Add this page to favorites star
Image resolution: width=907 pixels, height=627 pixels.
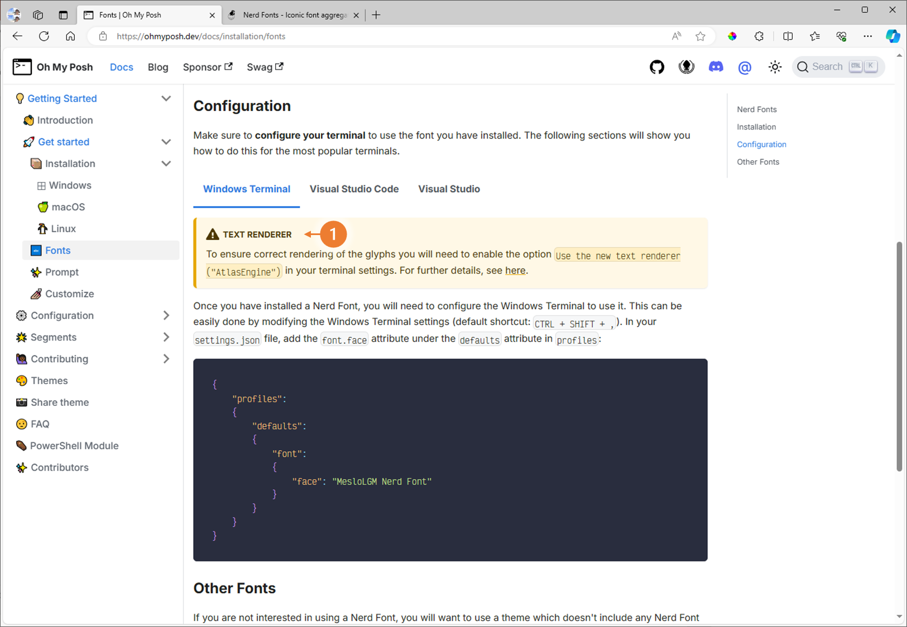tap(700, 36)
